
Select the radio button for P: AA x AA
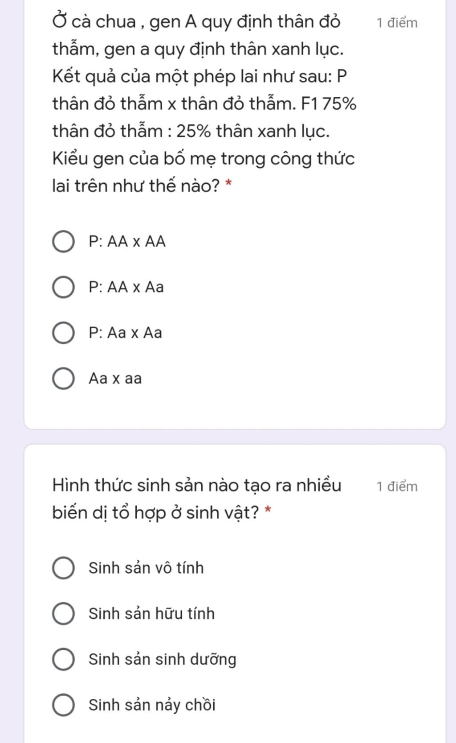[63, 242]
